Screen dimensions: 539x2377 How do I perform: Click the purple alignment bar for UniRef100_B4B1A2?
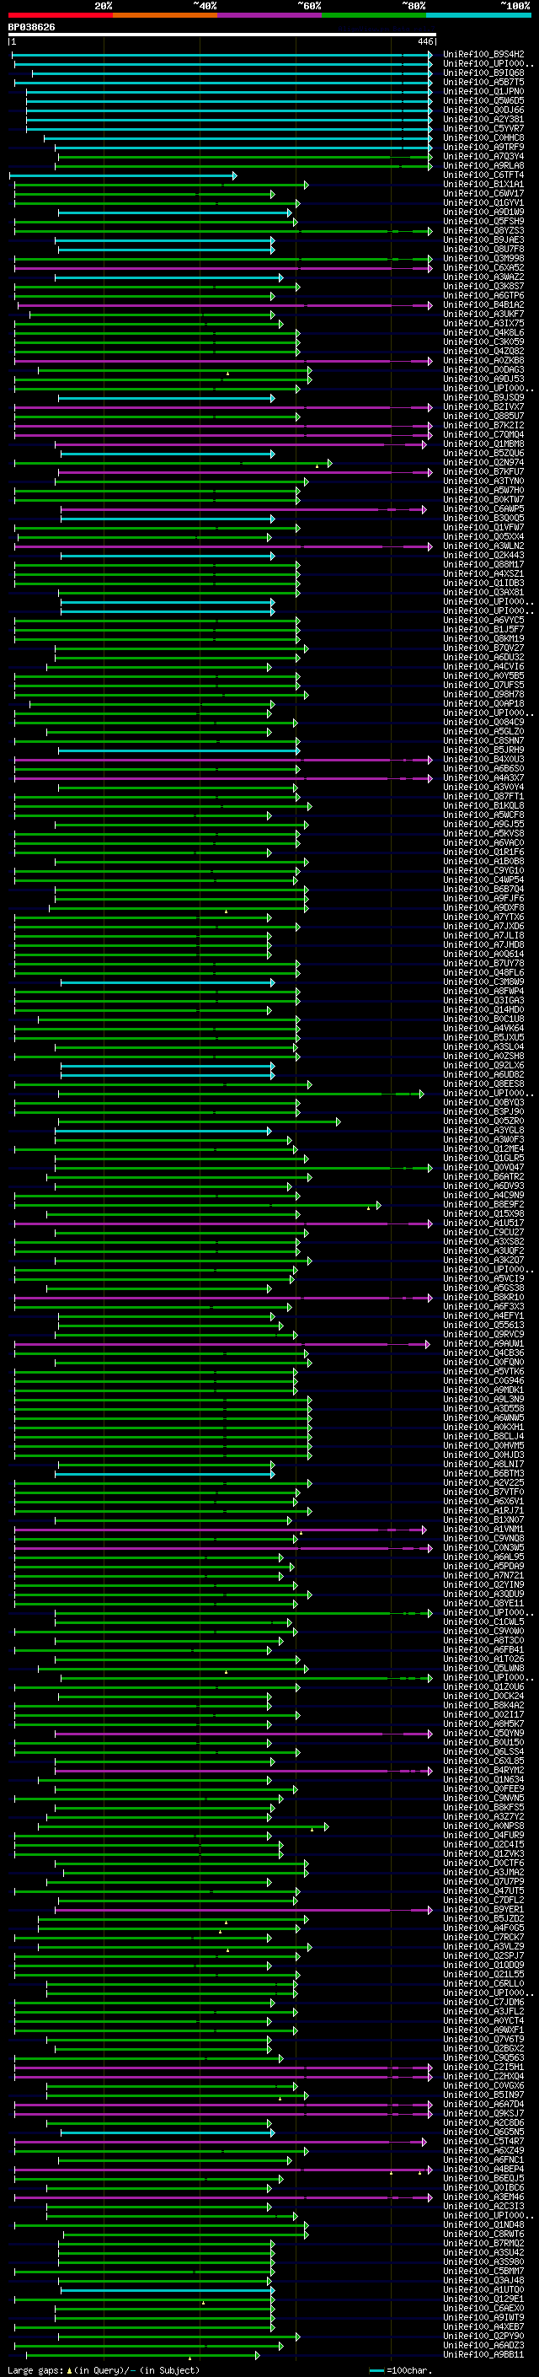225,305
